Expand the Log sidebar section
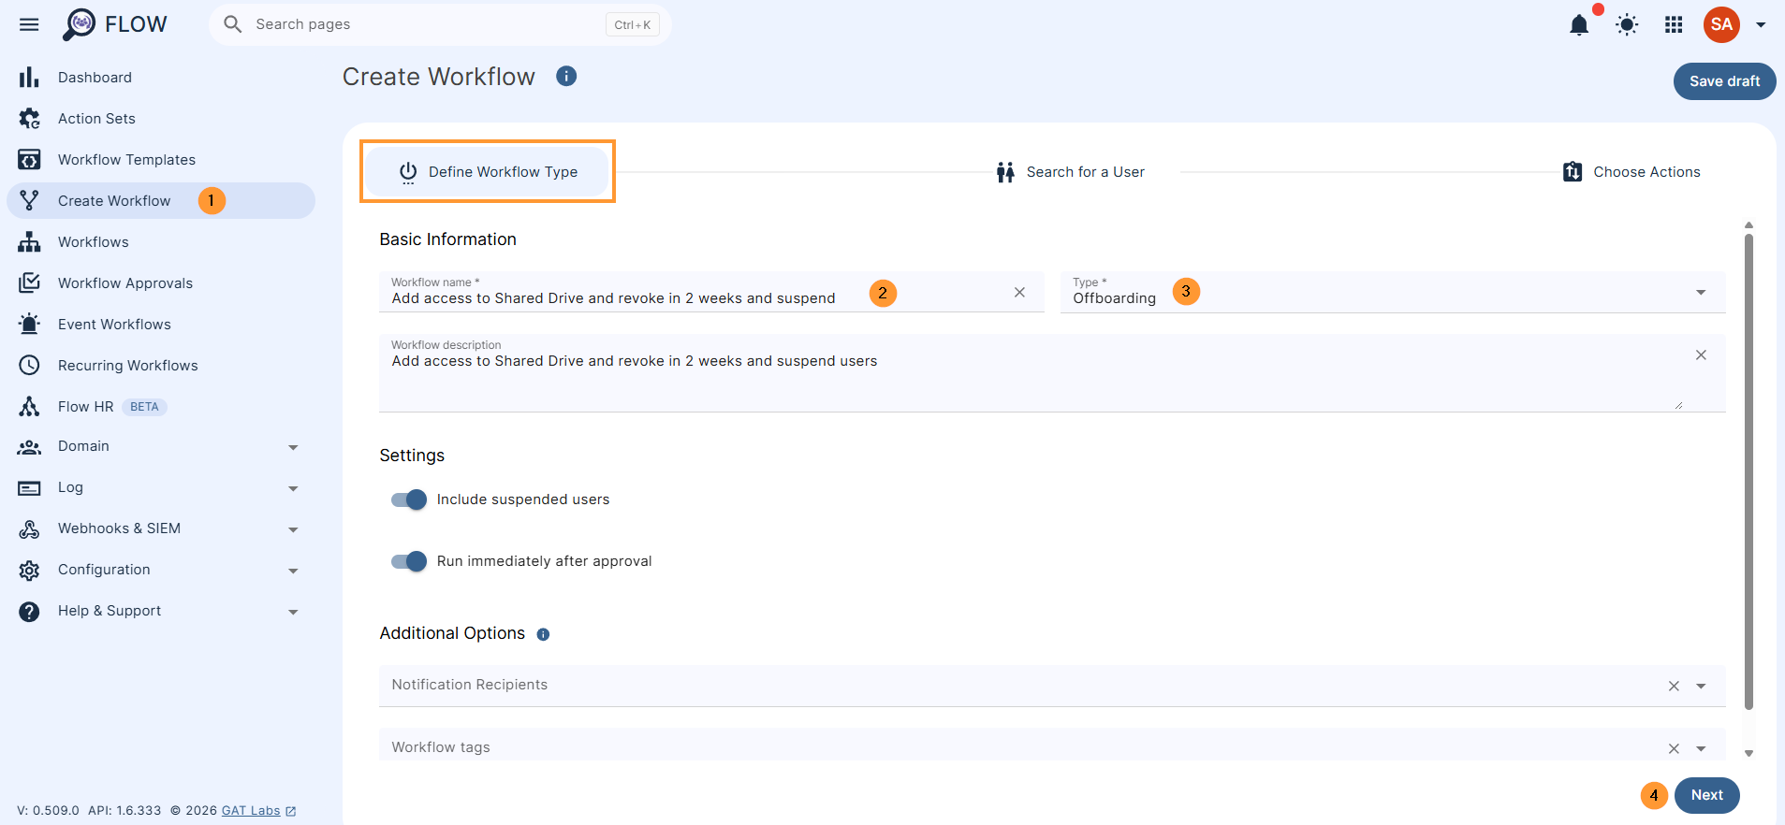1785x825 pixels. [293, 489]
